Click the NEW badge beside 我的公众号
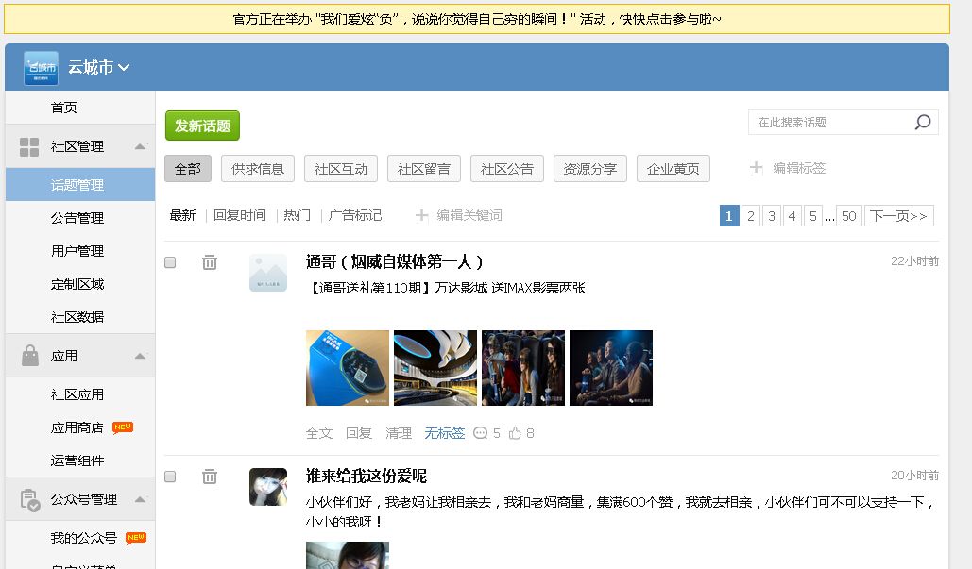This screenshot has width=972, height=569. coord(136,538)
